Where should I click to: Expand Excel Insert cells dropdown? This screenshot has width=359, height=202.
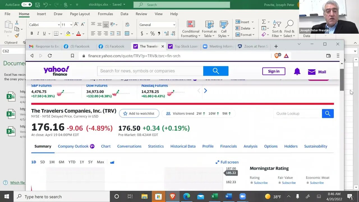[252, 22]
